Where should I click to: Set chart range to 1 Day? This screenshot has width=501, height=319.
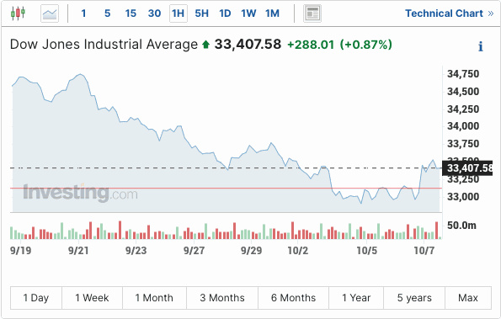pos(36,298)
